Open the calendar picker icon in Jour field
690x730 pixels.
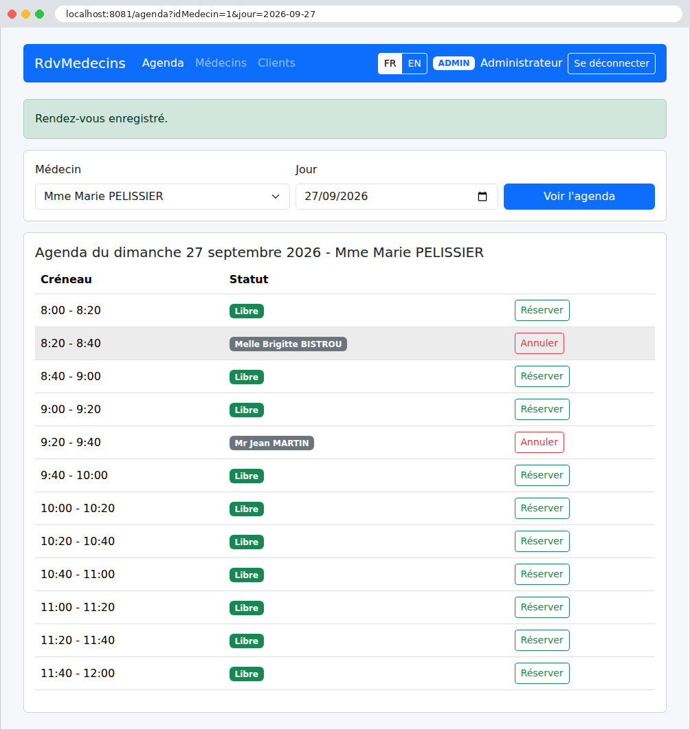482,197
